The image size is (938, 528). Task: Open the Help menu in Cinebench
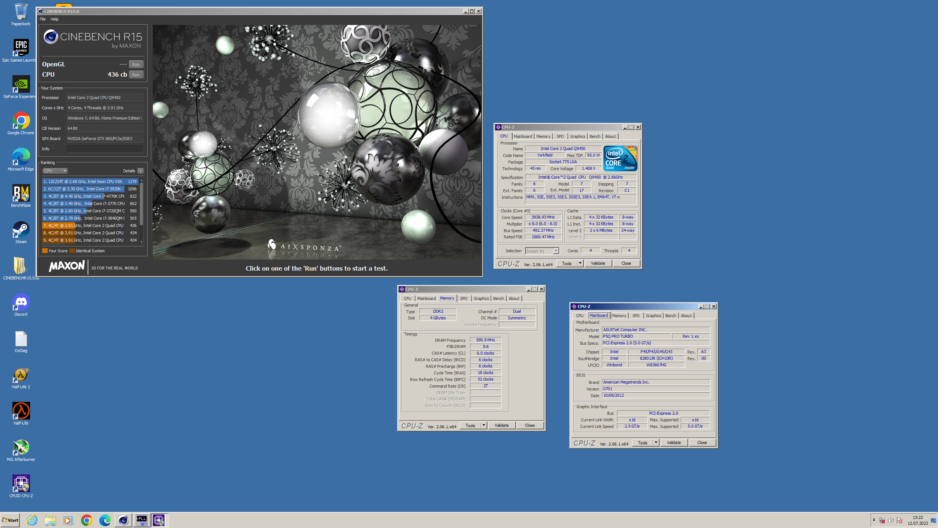(x=54, y=19)
